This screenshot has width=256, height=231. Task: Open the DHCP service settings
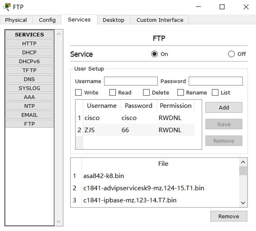pyautogui.click(x=29, y=52)
